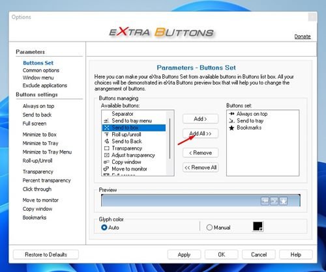
Task: Click the star button in the Preview bar
Action: 283,201
